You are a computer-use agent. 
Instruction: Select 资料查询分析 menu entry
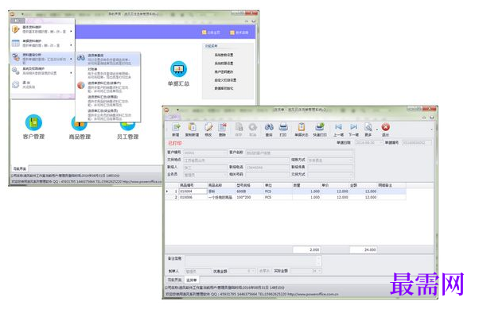click(x=43, y=58)
